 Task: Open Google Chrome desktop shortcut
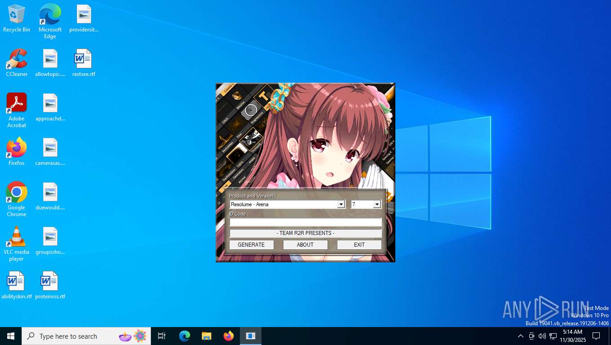(x=17, y=199)
